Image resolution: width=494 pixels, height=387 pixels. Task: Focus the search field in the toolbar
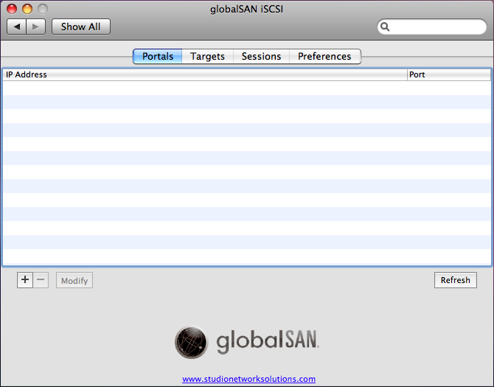(432, 27)
